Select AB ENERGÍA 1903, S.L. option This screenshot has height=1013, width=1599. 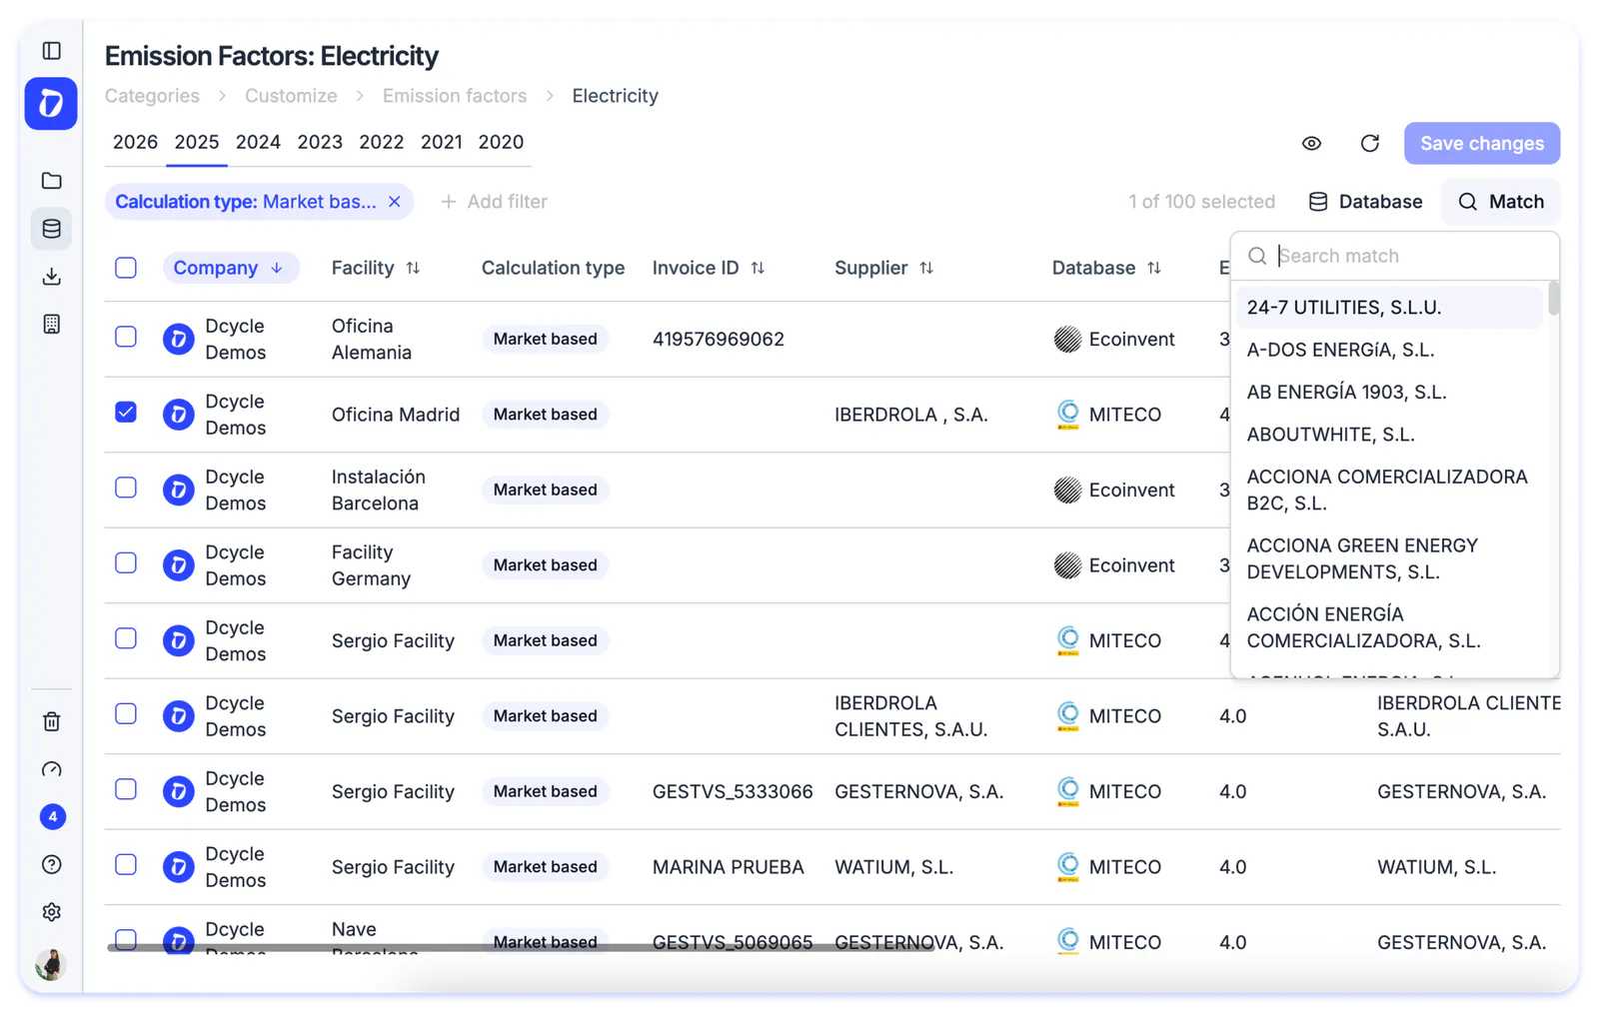[x=1389, y=393]
